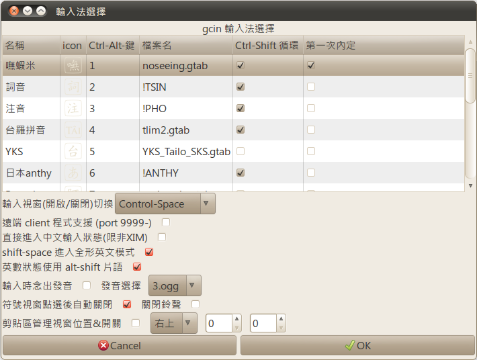This screenshot has width=477, height=360.
Task: Click the 日本anthy row icon
Action: 73,173
